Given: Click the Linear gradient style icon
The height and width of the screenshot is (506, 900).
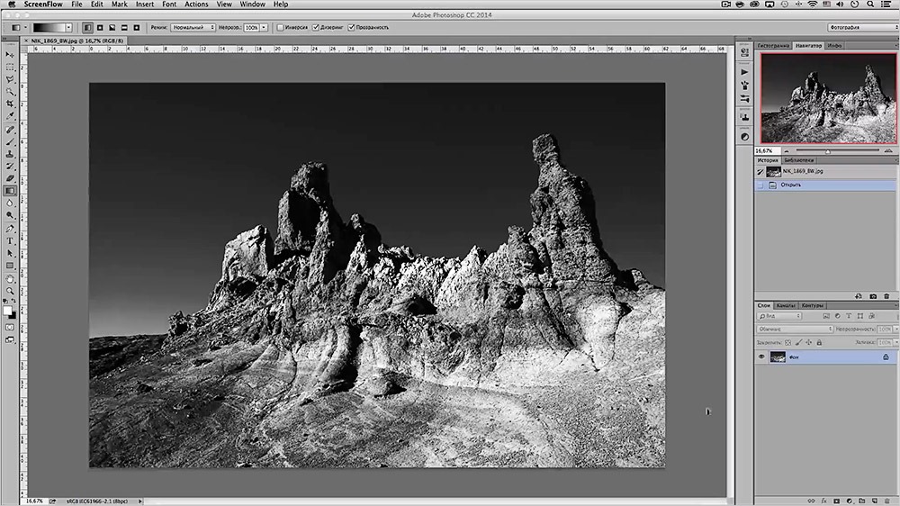Looking at the screenshot, I should (87, 28).
